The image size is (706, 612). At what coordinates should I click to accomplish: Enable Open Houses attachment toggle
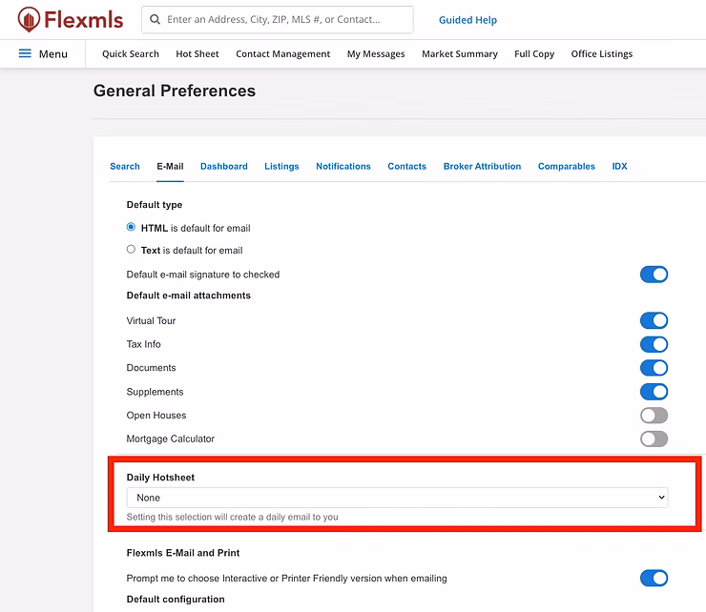[654, 416]
